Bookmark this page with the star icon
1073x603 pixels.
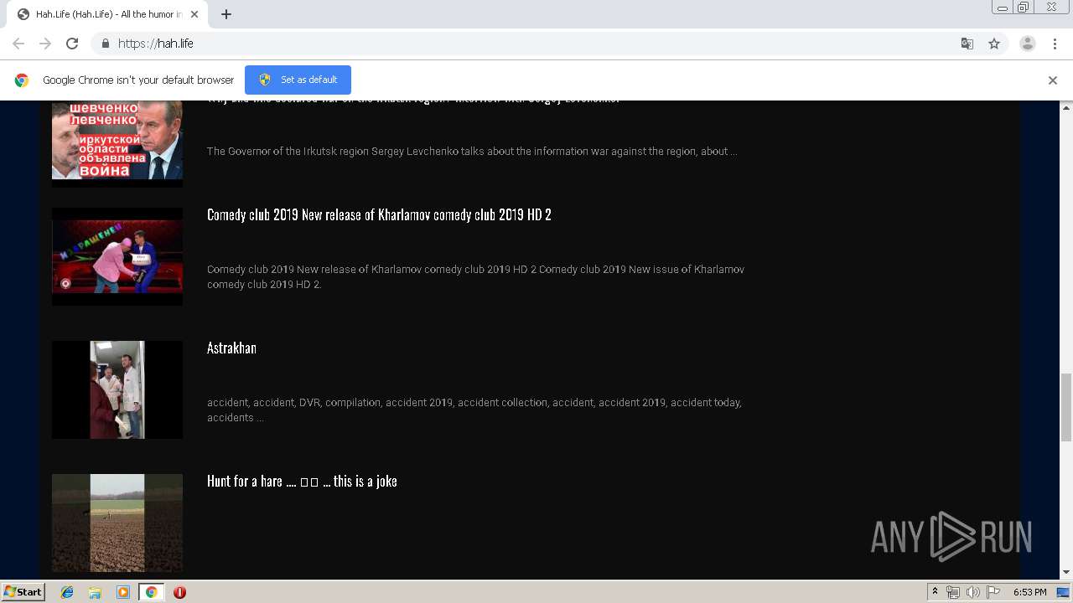click(994, 44)
